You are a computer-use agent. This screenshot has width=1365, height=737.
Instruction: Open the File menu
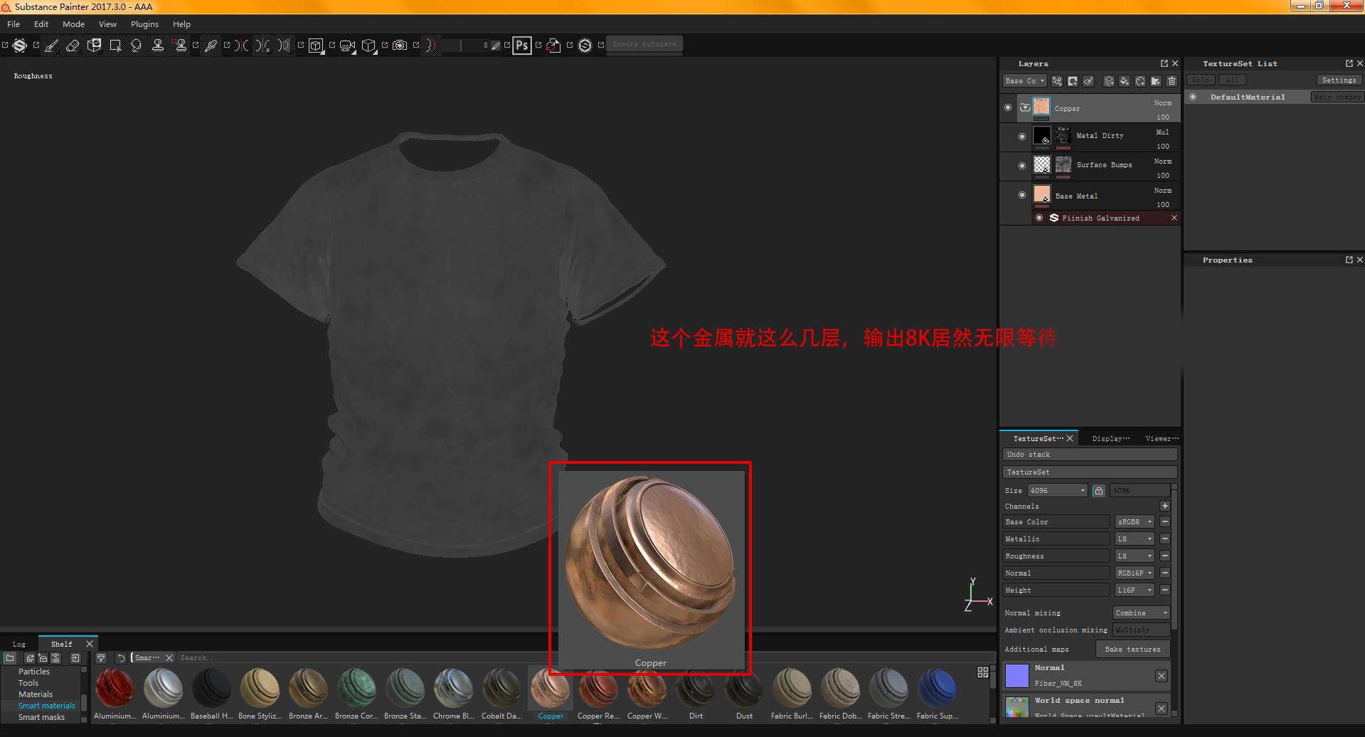tap(14, 24)
